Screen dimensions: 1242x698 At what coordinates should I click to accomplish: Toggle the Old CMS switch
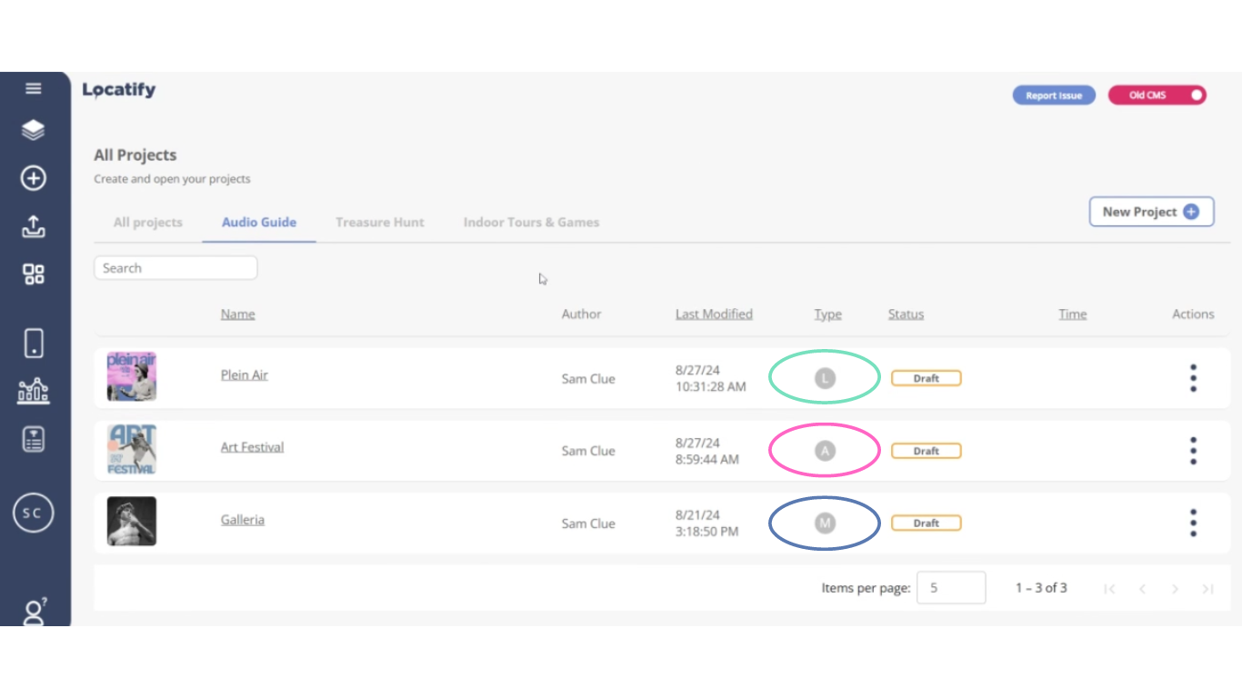click(x=1157, y=95)
